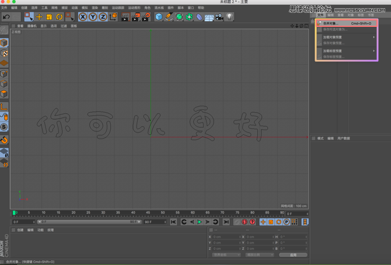Select the Scale tool
The image size is (391, 265).
49,17
